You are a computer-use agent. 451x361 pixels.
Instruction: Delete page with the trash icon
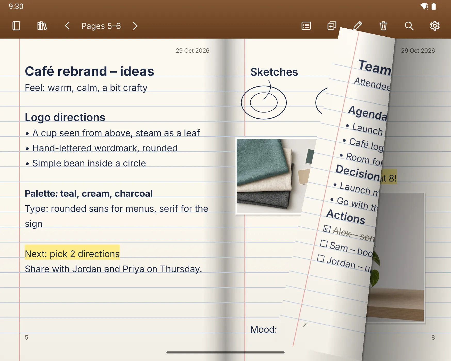(383, 26)
